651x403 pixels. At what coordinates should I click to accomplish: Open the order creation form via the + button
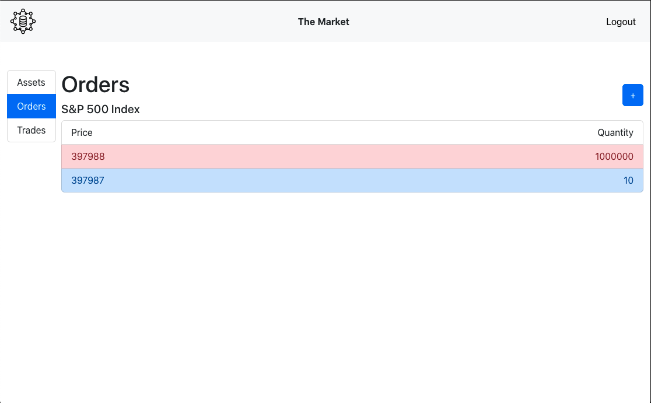tap(633, 95)
